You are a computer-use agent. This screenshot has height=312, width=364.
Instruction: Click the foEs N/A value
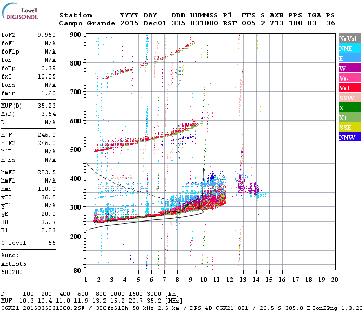[50, 85]
